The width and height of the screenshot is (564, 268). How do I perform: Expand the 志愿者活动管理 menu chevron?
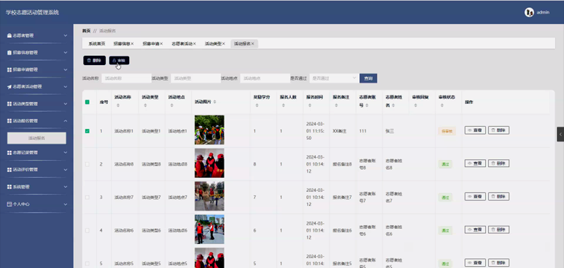click(65, 87)
